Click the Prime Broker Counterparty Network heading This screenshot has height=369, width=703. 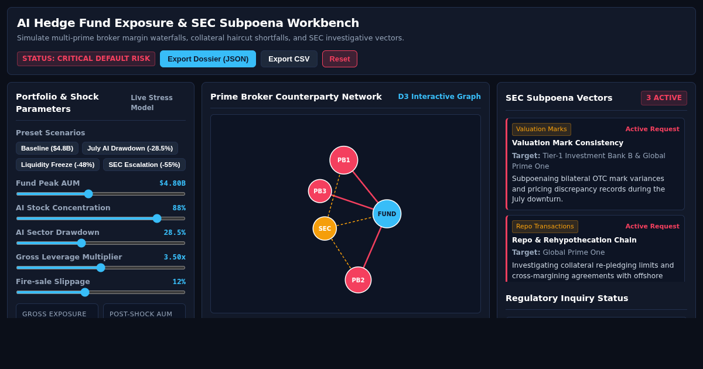(x=296, y=97)
